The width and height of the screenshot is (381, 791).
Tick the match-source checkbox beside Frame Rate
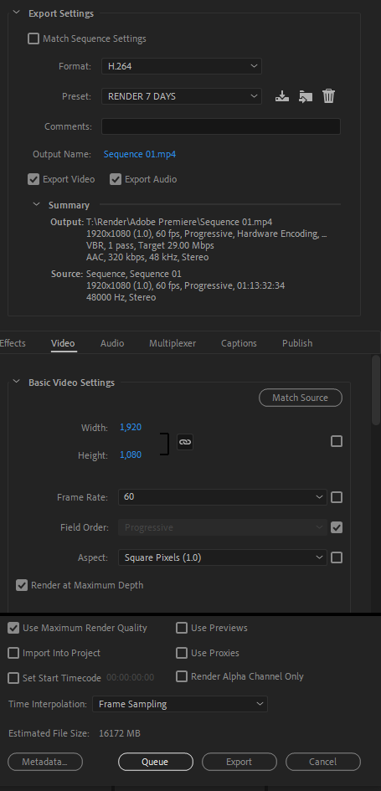[x=337, y=497]
